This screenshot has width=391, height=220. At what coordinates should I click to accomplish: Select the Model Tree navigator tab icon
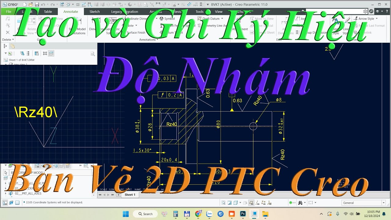(5, 46)
